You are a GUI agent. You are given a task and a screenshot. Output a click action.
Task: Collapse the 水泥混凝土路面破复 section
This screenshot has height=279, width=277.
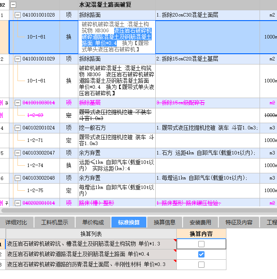coord(13,4)
